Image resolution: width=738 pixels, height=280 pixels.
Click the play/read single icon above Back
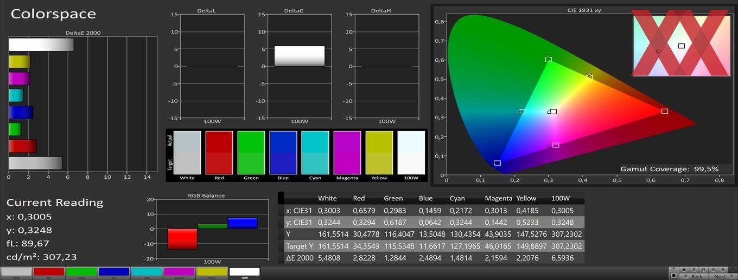(694, 270)
